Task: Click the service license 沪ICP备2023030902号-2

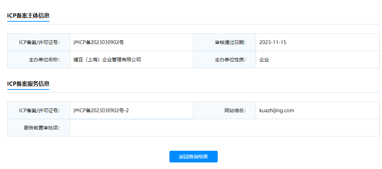Action: tap(101, 110)
